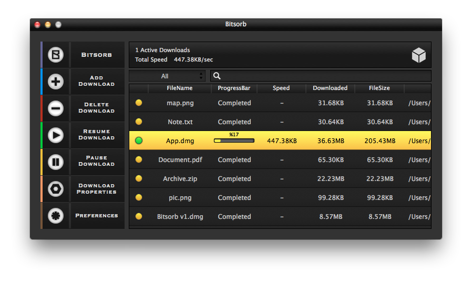Select the App.dmg file name
The width and height of the screenshot is (472, 281).
[x=180, y=141]
